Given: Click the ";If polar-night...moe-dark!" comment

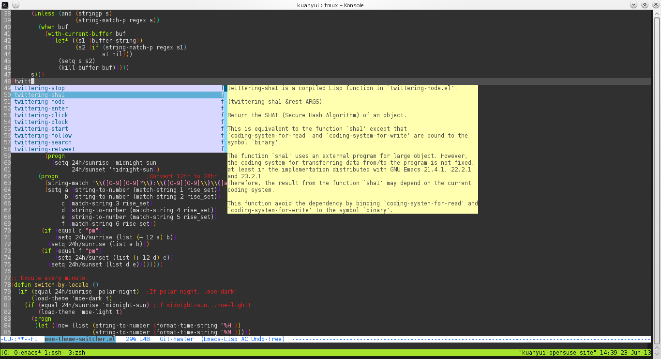Looking at the screenshot, I should [x=192, y=292].
